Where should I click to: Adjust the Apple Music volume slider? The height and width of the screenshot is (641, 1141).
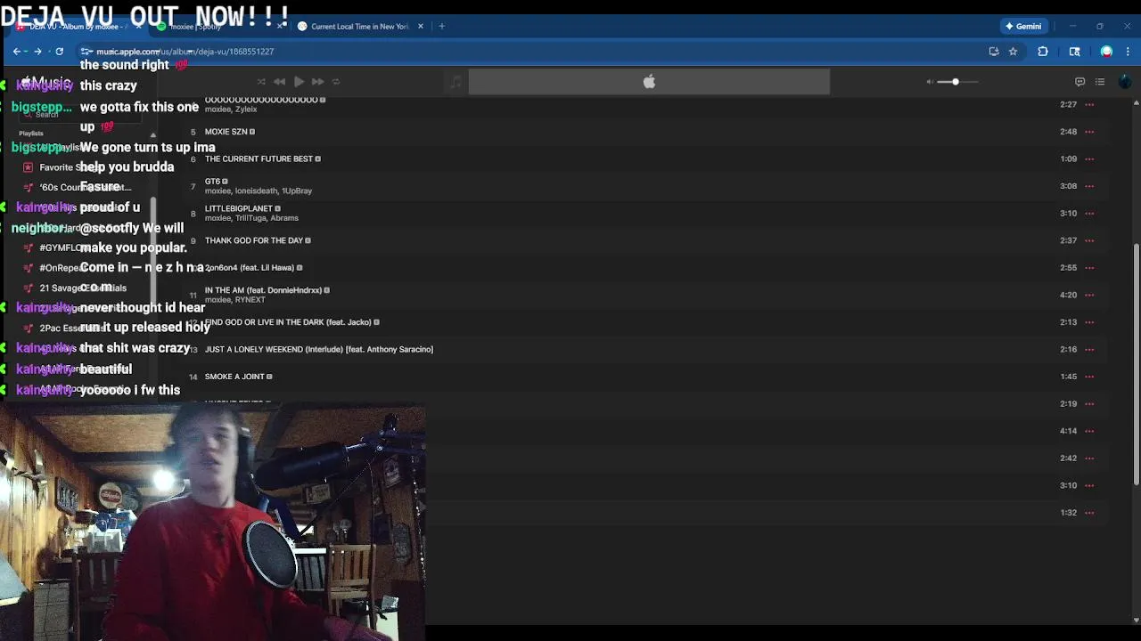[x=957, y=82]
